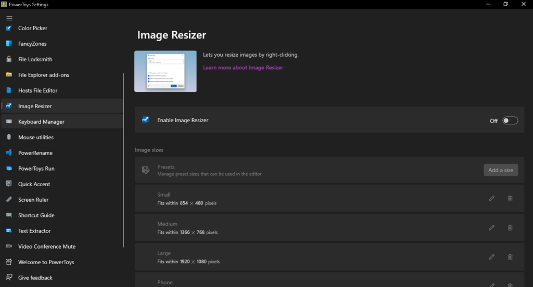Viewport: 533px width, 287px height.
Task: Open Give feedback page
Action: click(62, 278)
